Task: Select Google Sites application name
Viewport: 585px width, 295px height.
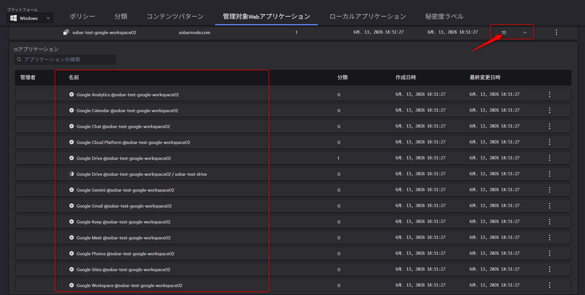Action: pyautogui.click(x=123, y=269)
